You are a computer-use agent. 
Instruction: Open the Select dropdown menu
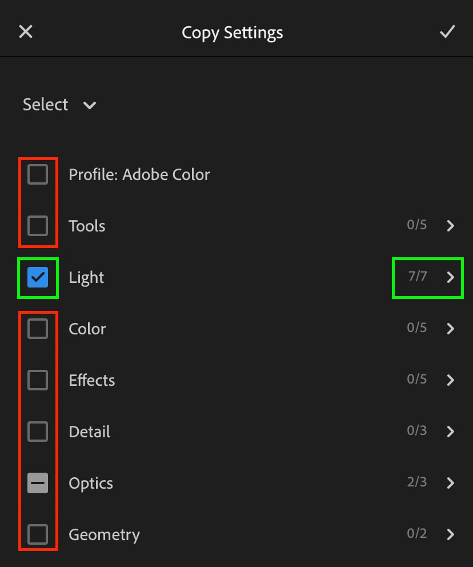[59, 105]
